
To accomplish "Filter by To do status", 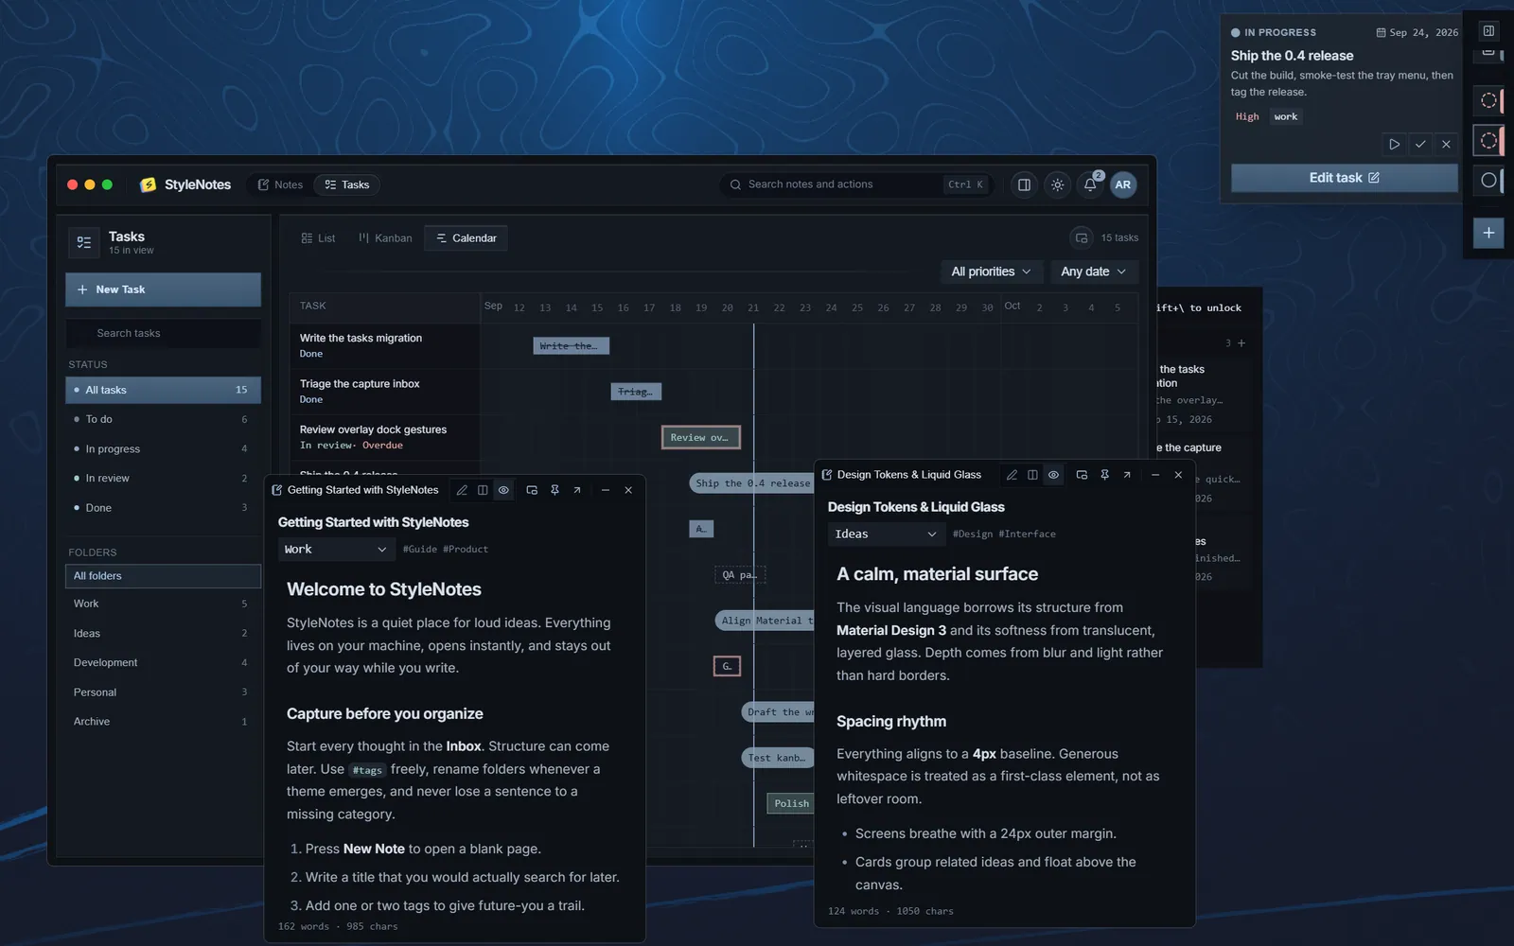I will point(163,419).
